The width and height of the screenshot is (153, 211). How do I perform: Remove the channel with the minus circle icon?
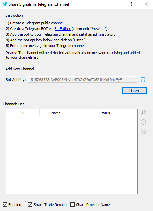tap(143, 131)
